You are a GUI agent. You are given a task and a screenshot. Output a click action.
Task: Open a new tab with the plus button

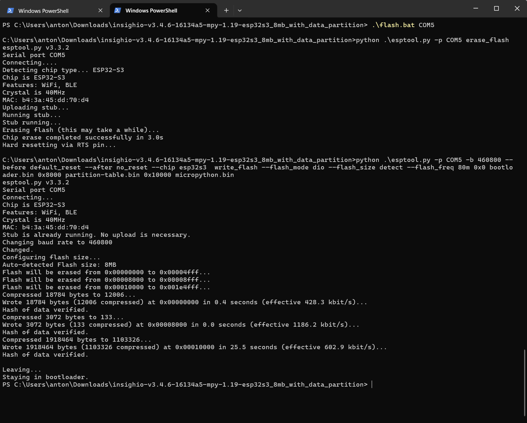point(226,11)
